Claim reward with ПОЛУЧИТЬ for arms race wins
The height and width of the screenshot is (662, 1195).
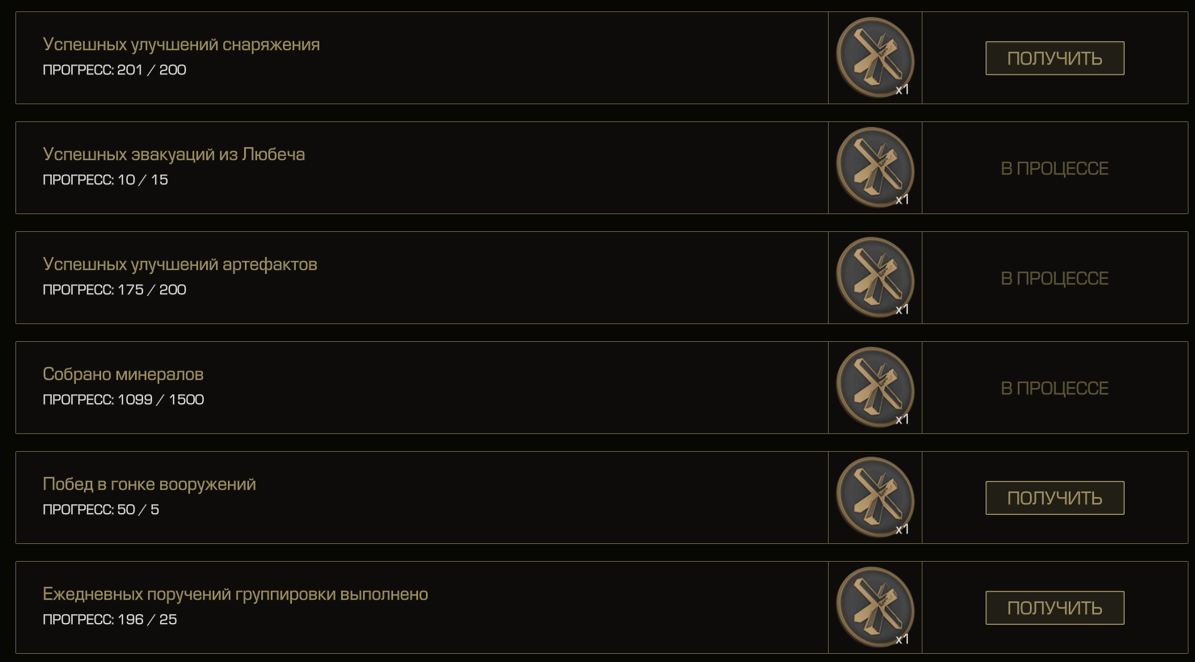click(1054, 498)
